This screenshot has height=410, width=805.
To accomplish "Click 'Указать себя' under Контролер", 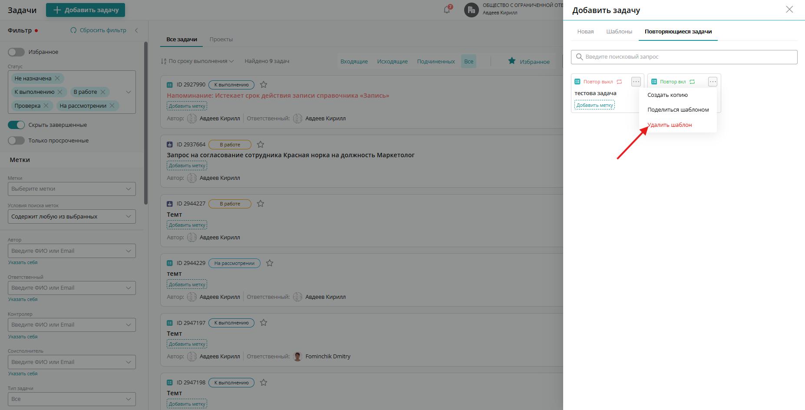I will pos(23,337).
